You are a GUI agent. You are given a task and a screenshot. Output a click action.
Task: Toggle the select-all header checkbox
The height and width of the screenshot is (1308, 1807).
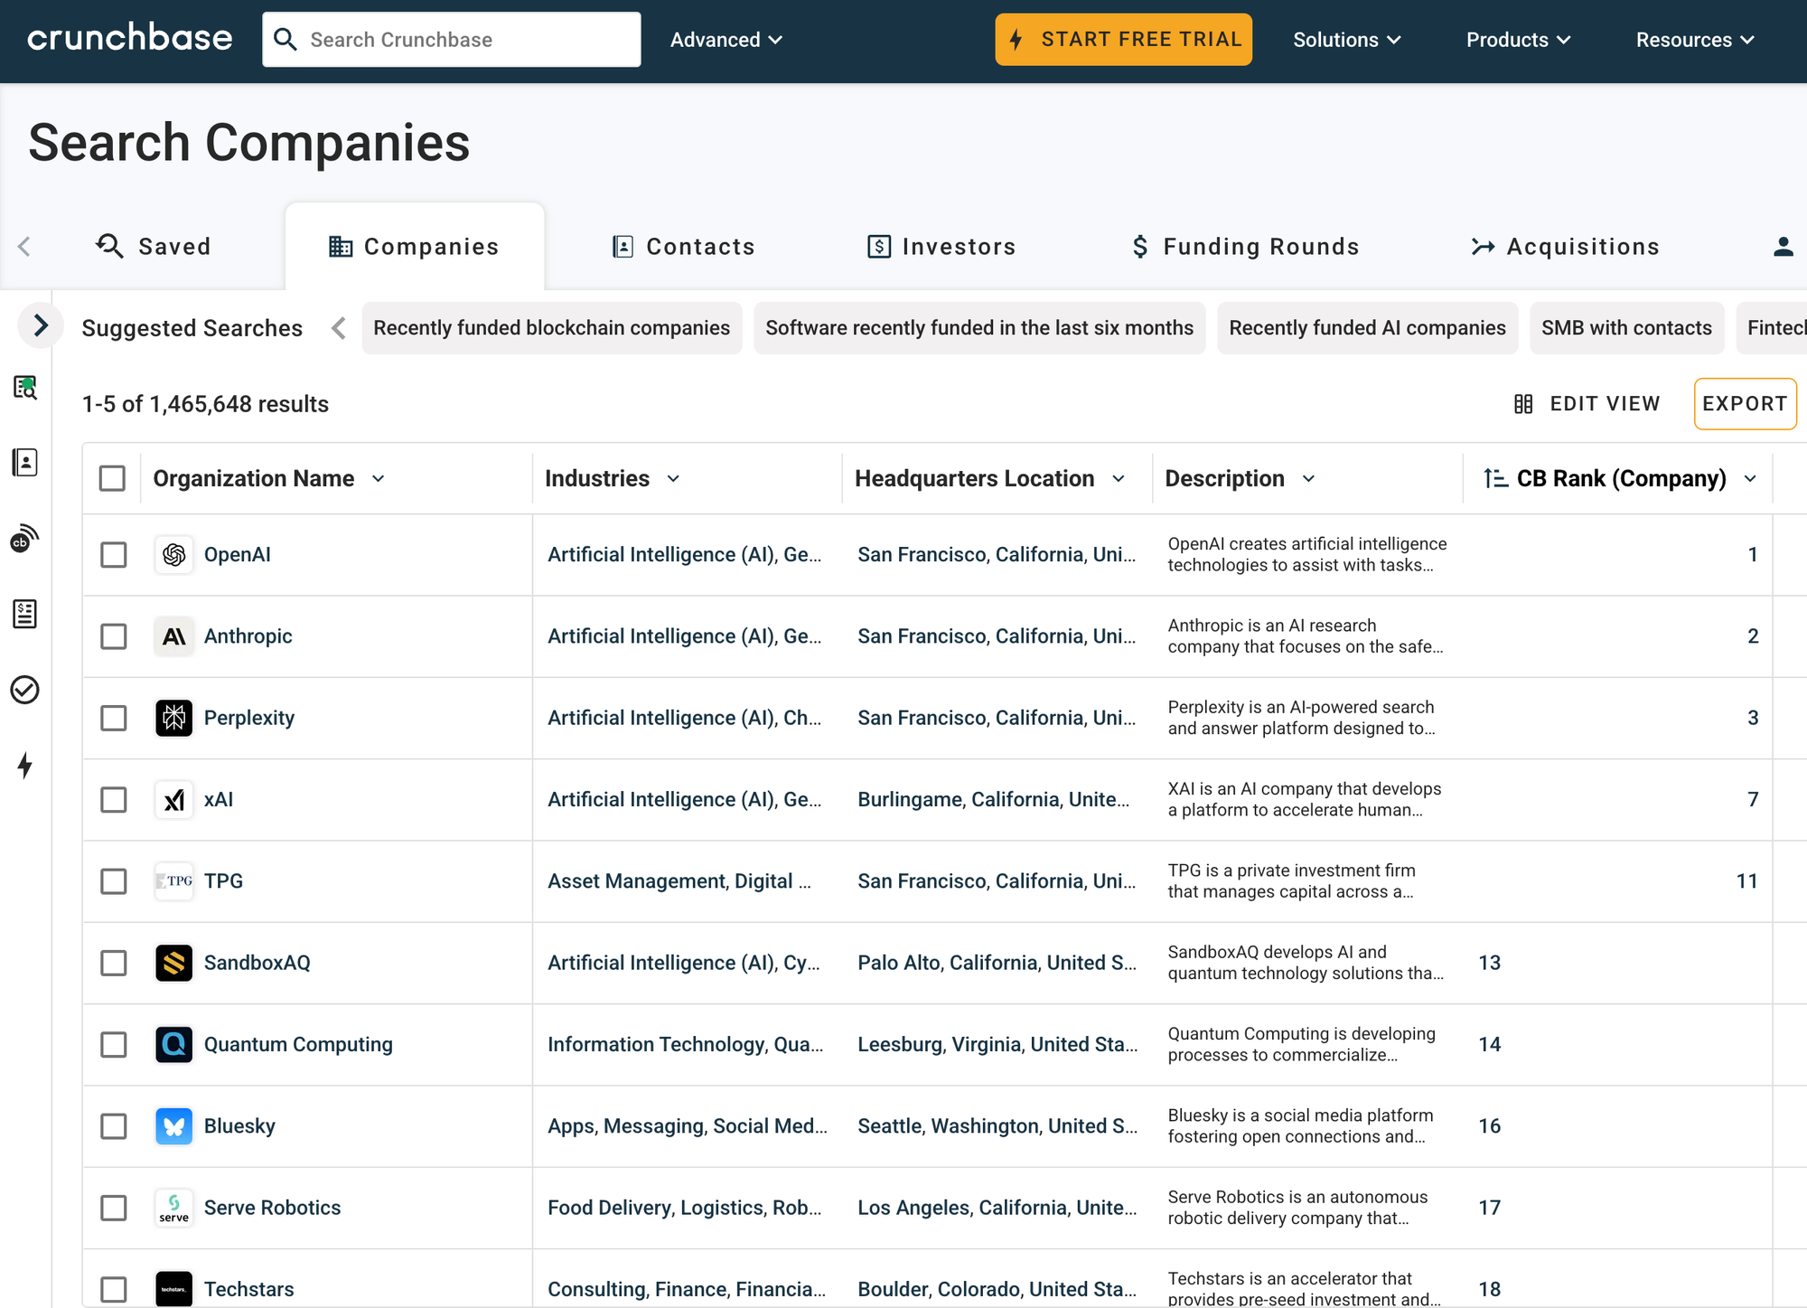click(x=113, y=478)
